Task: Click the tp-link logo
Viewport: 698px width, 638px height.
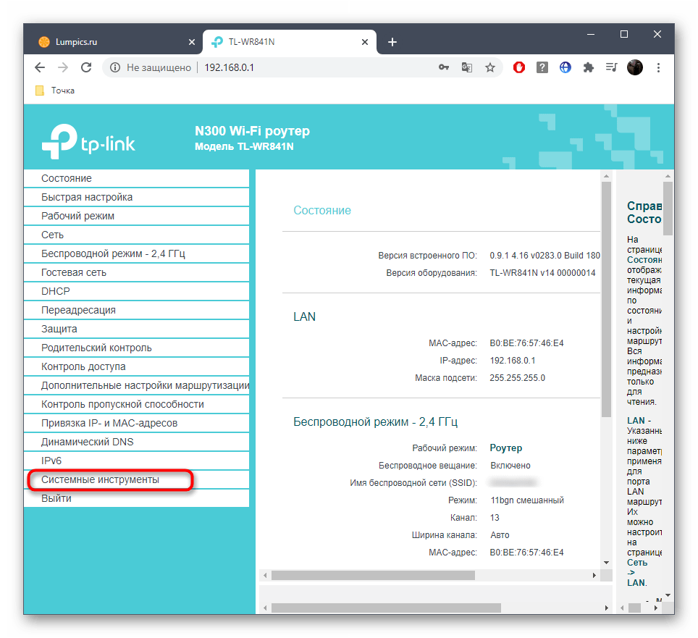Action: [x=88, y=141]
